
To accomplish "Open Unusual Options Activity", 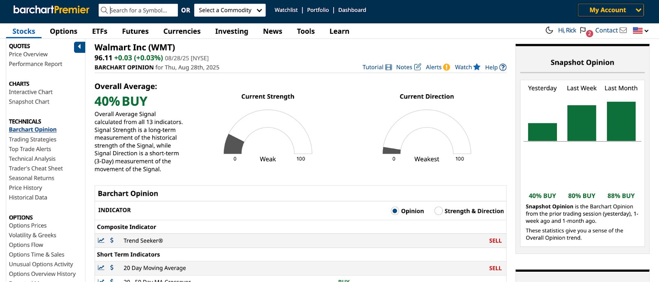I will (41, 264).
